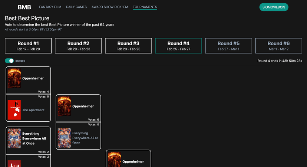
Task: Click Round 1 Everything Everywhere poster
Action: click(14, 138)
